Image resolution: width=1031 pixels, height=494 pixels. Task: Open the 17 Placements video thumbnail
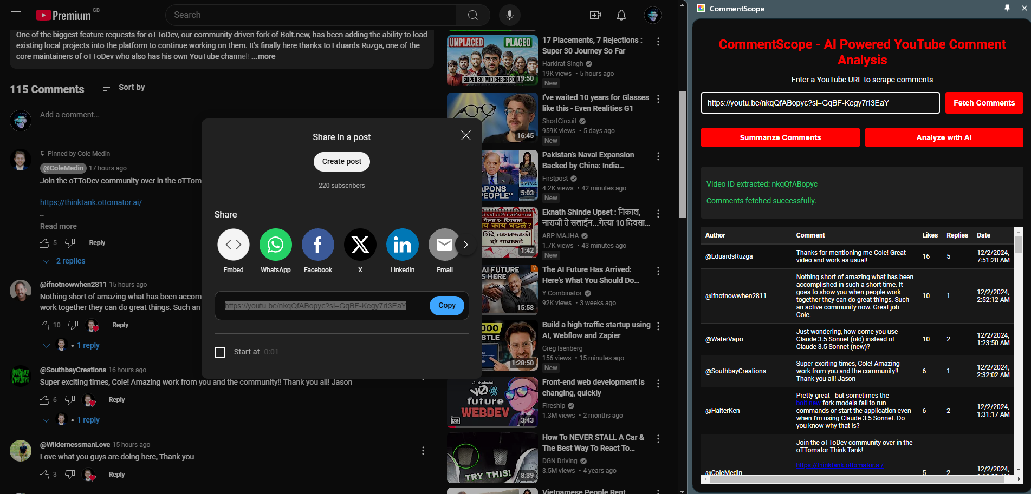492,61
